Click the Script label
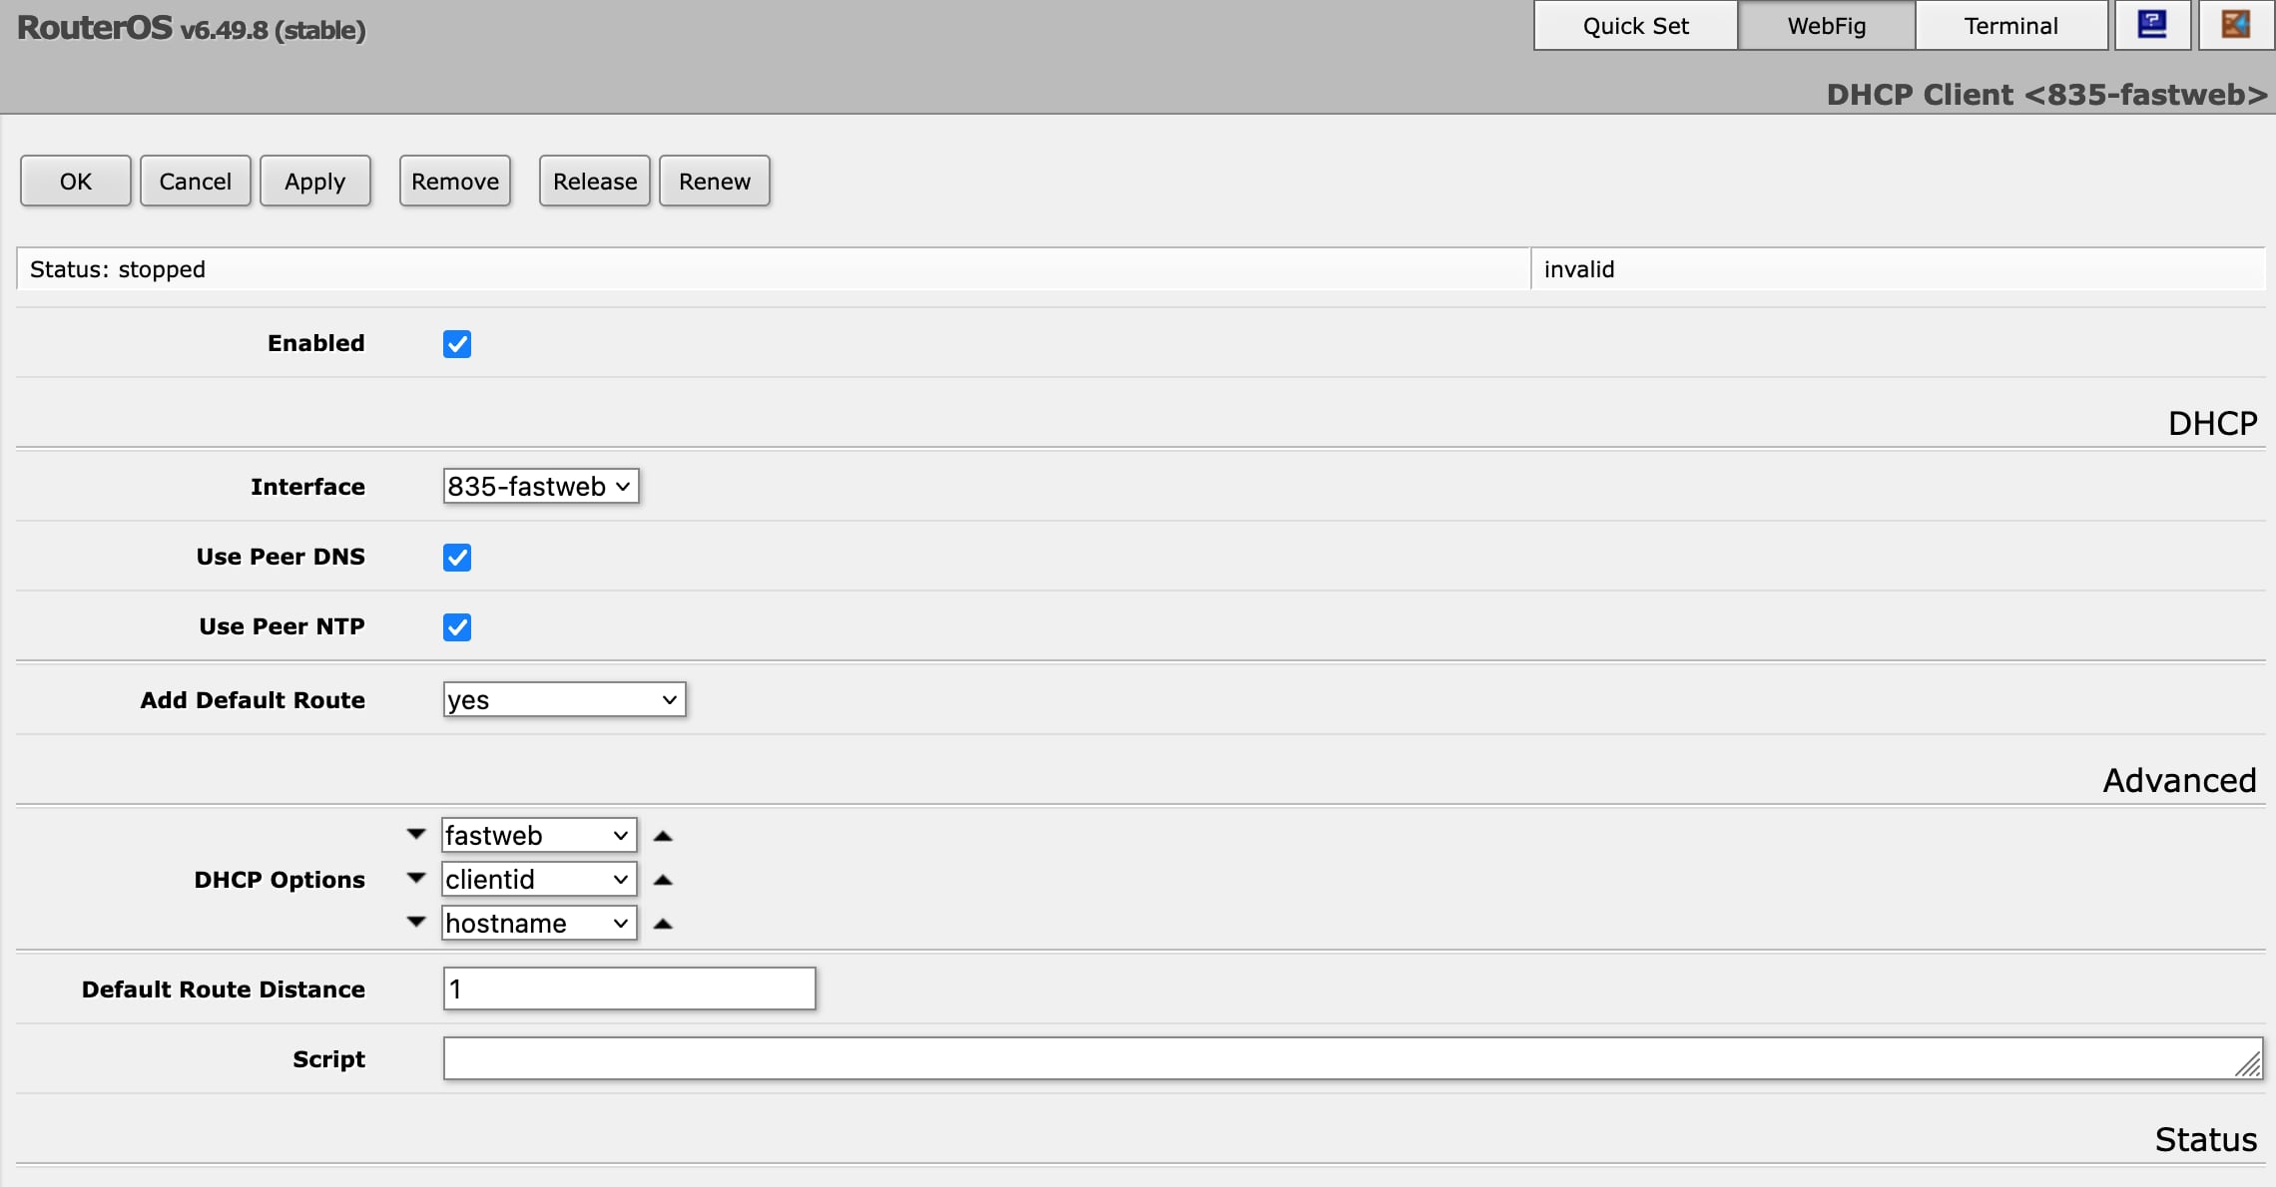The height and width of the screenshot is (1187, 2276). (x=328, y=1059)
